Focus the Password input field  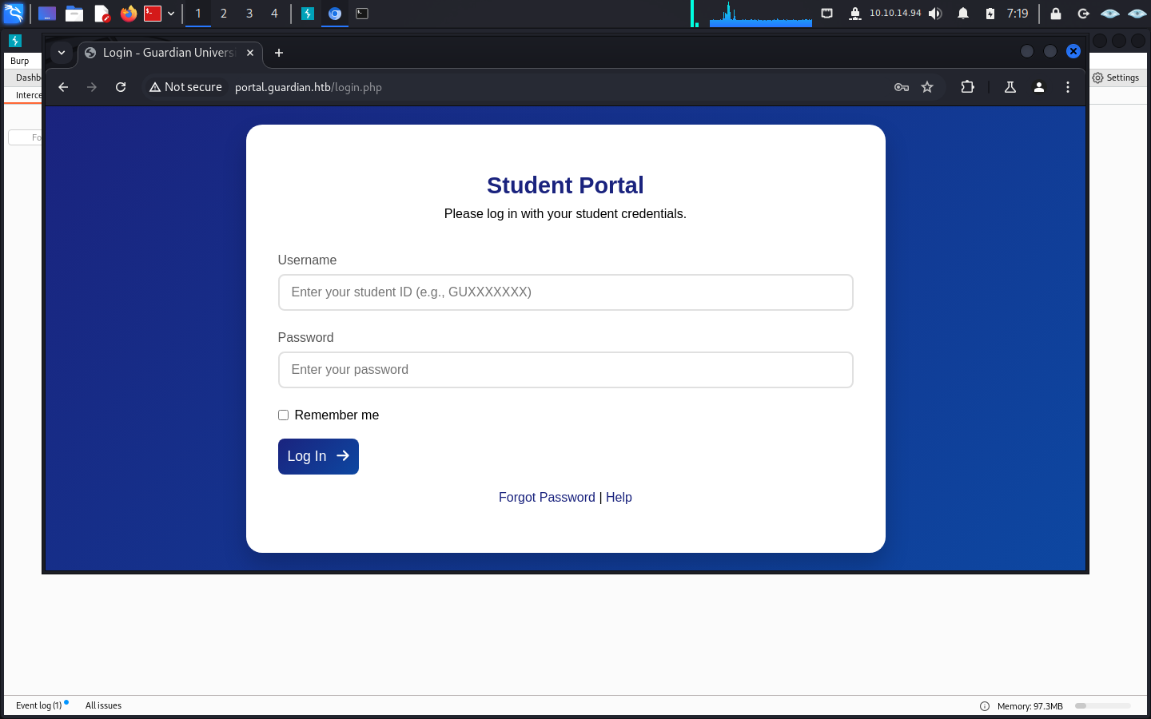tap(566, 370)
